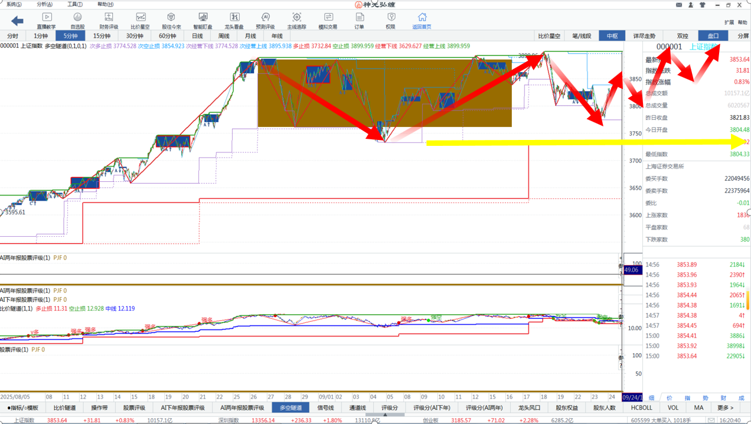Open 直播教学 live teaching icon
This screenshot has height=424, width=751.
point(47,21)
